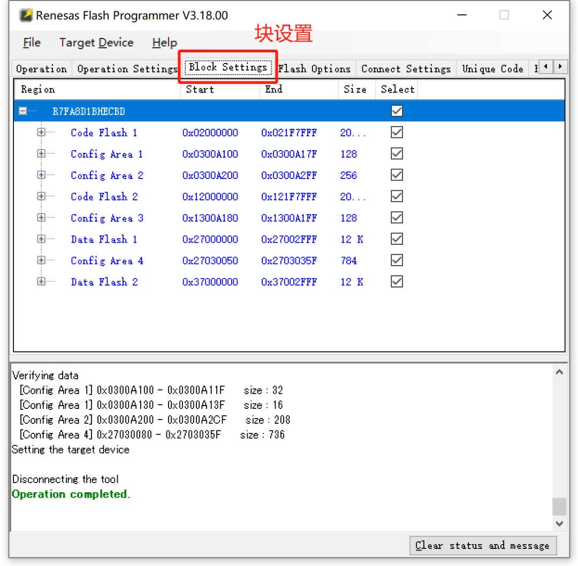Open the Help menu
This screenshot has width=578, height=566.
[164, 43]
